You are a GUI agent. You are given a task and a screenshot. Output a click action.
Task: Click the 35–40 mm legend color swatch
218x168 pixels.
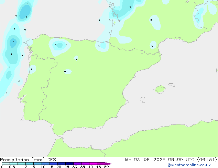85,164
